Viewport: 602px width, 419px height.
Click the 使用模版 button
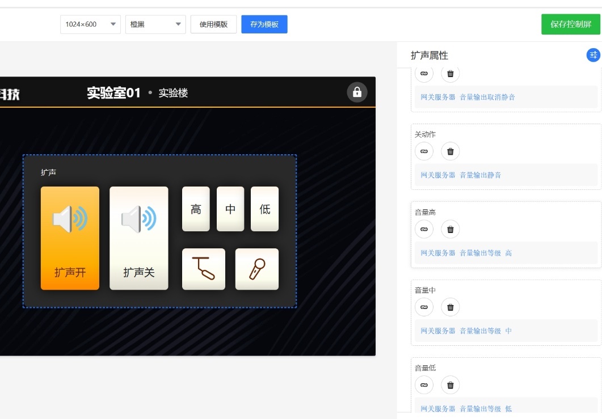coord(213,24)
